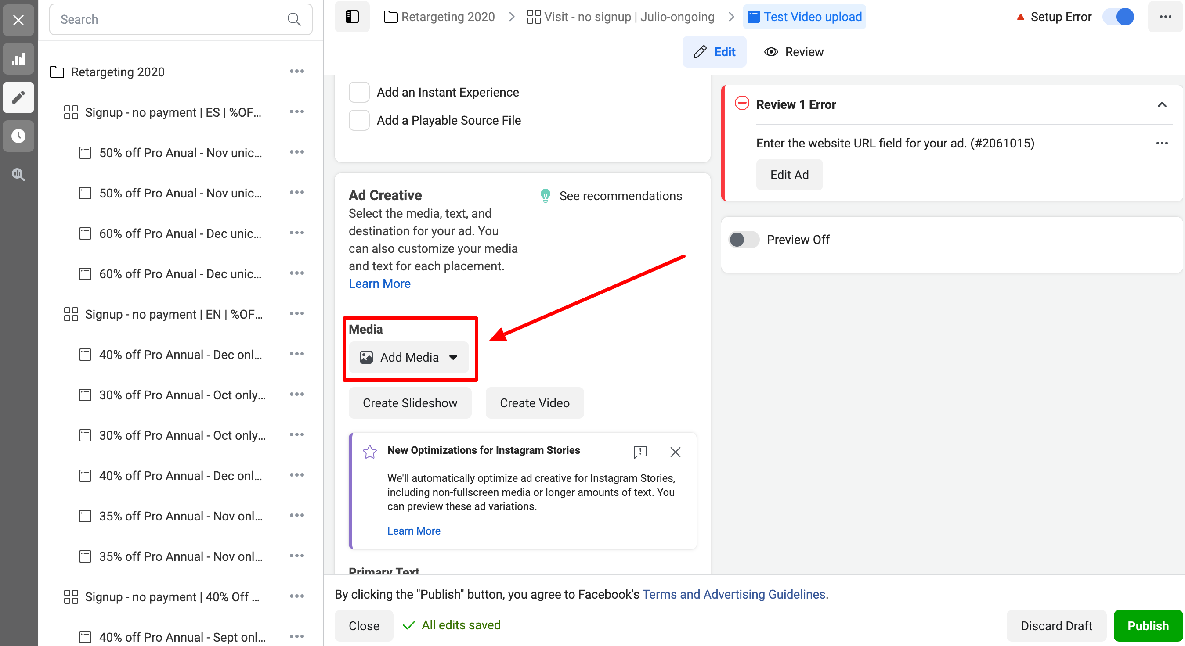
Task: Click the red Review Error stop icon
Action: pyautogui.click(x=741, y=103)
